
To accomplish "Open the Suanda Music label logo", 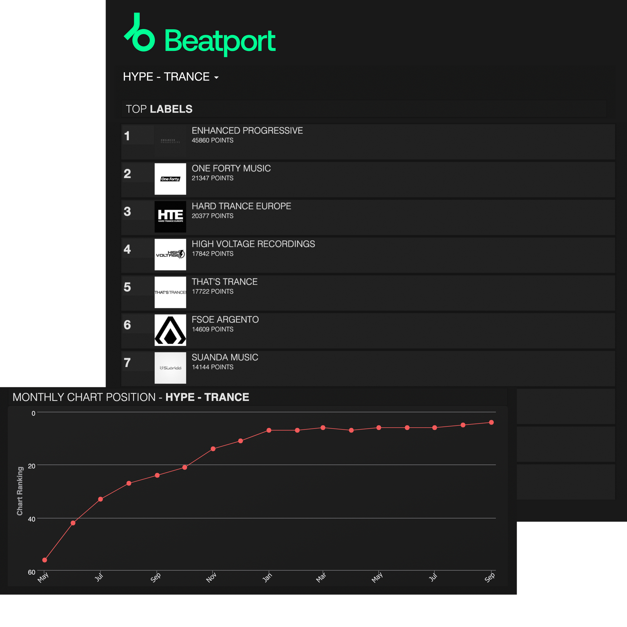I will point(171,368).
